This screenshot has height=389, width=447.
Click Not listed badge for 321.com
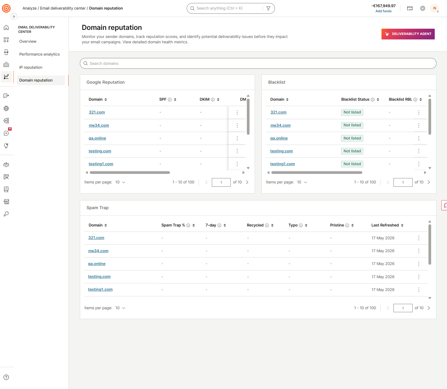coord(352,112)
